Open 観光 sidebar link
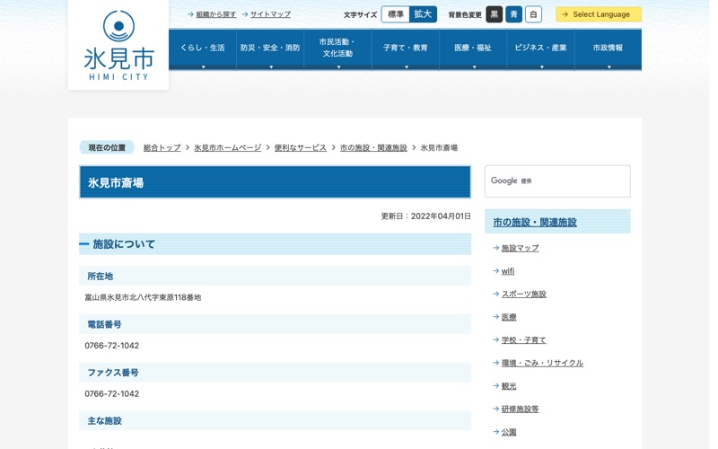The width and height of the screenshot is (718, 449). (x=509, y=386)
